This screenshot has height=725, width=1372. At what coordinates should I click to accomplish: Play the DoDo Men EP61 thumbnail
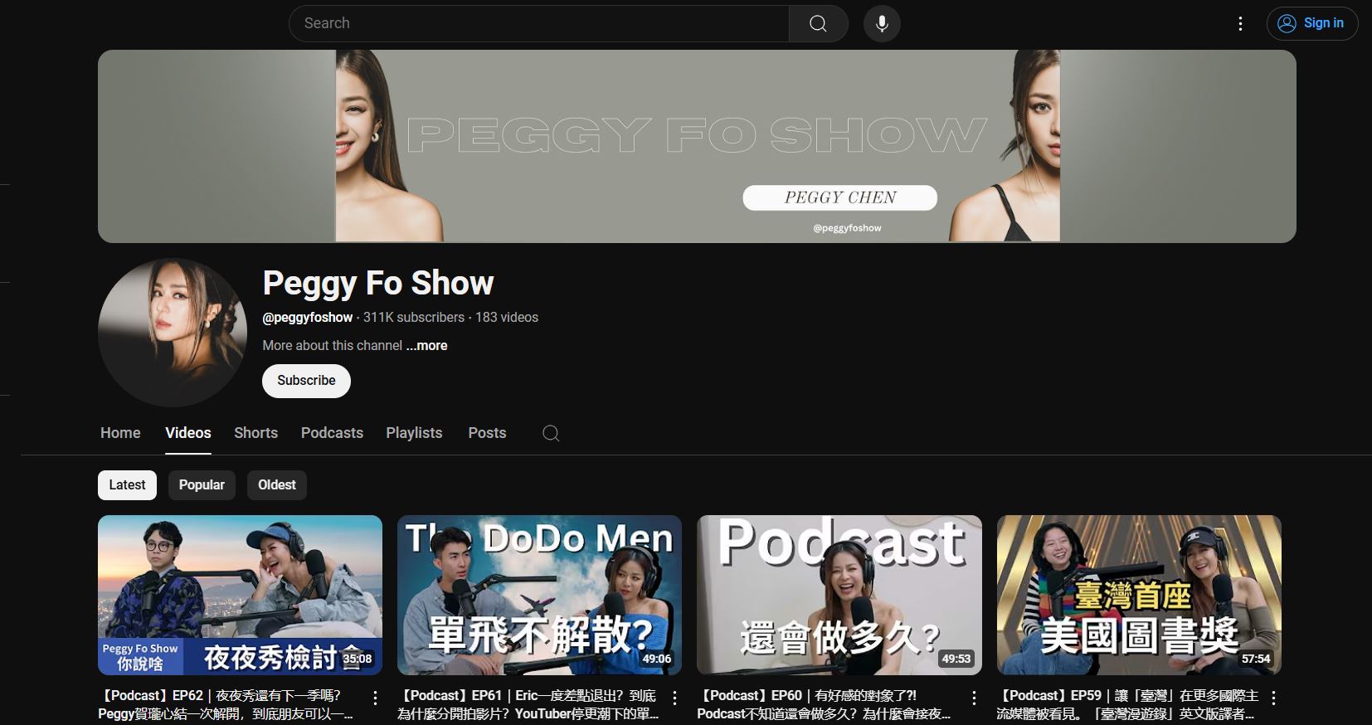[539, 595]
